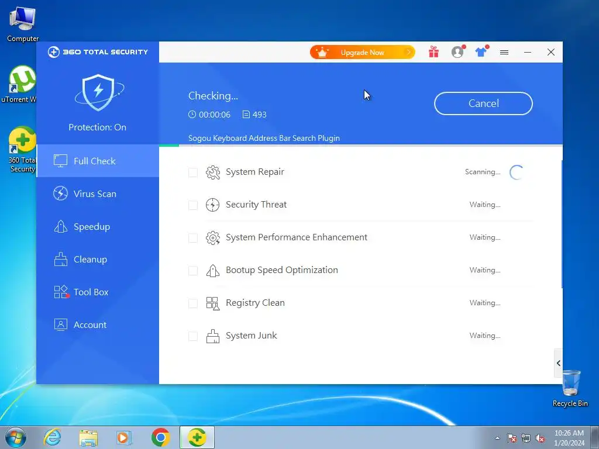Click the protection shield icon
Image resolution: width=599 pixels, height=449 pixels.
point(98,93)
